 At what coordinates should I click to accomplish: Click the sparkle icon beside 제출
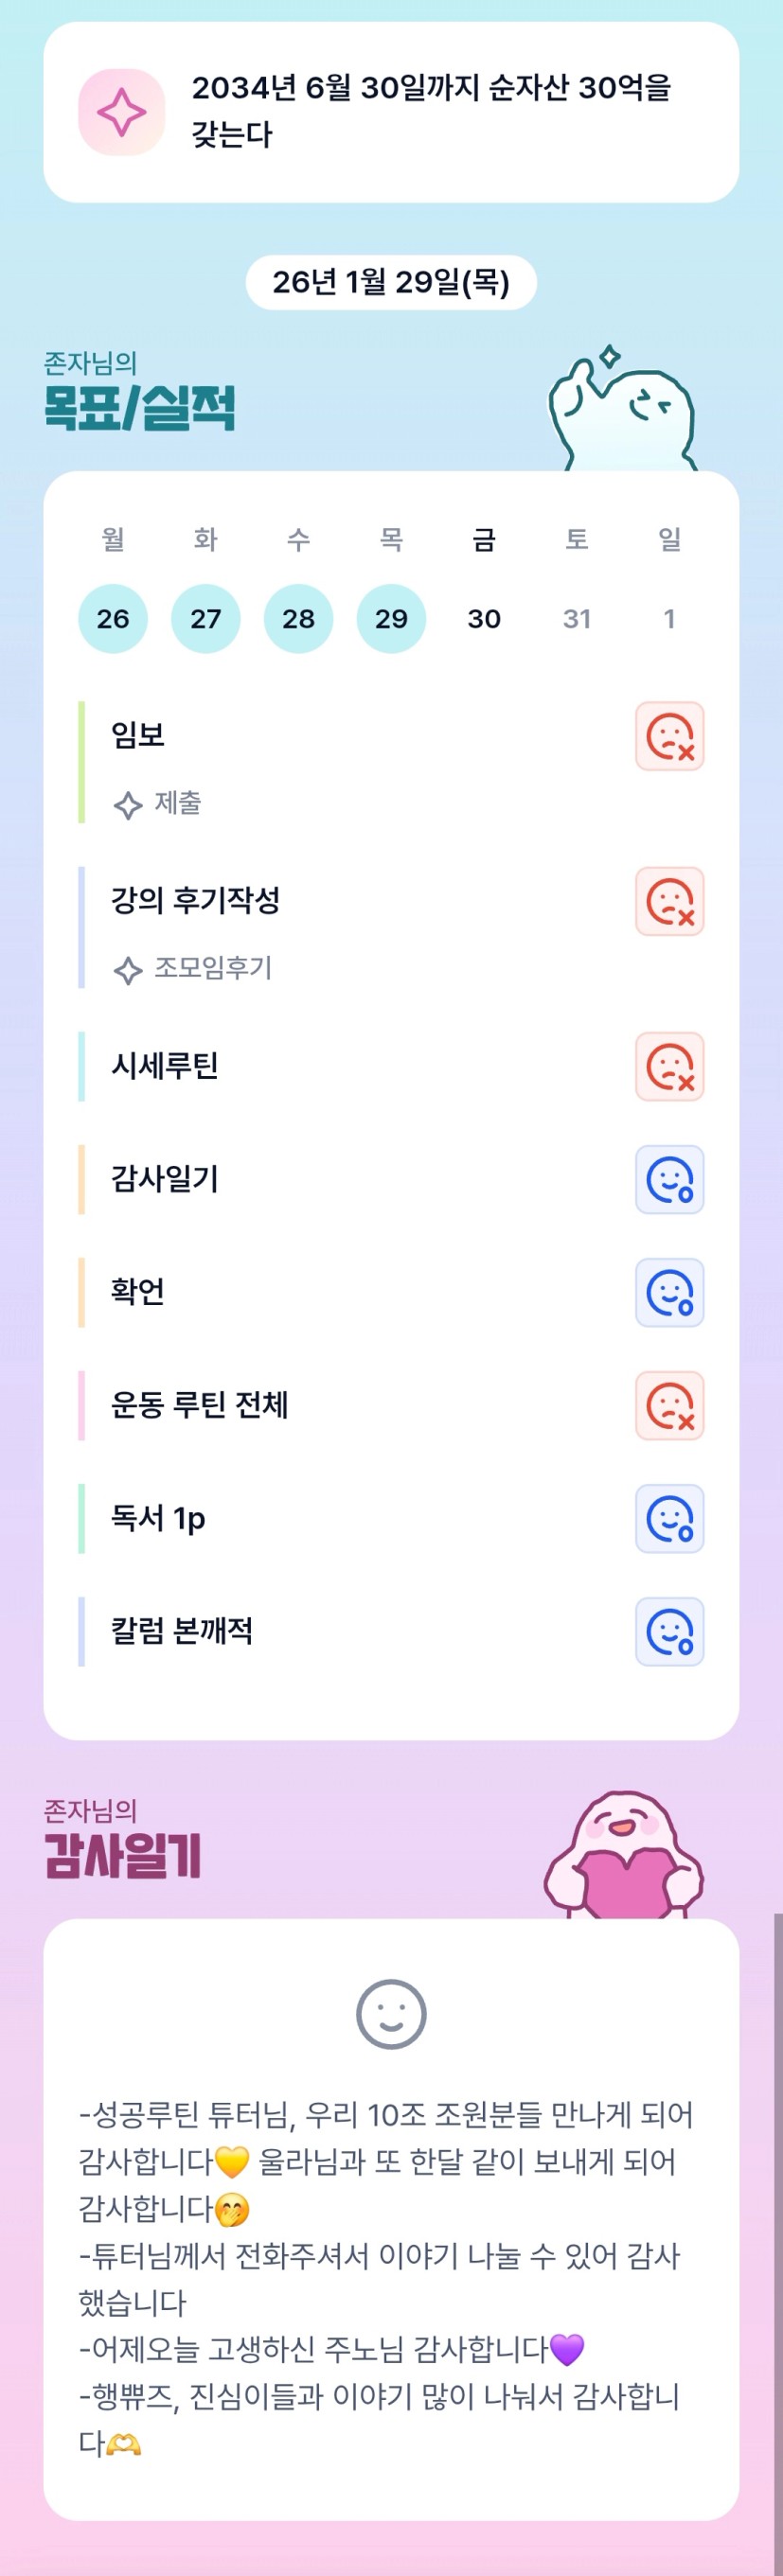pyautogui.click(x=127, y=805)
